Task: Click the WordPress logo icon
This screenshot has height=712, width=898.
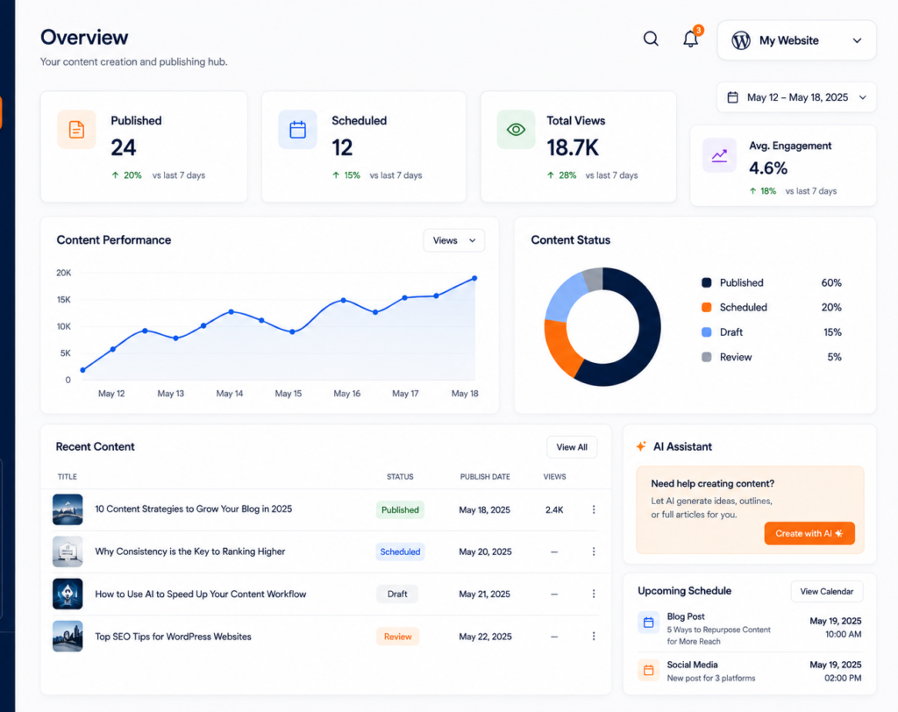Action: 740,40
